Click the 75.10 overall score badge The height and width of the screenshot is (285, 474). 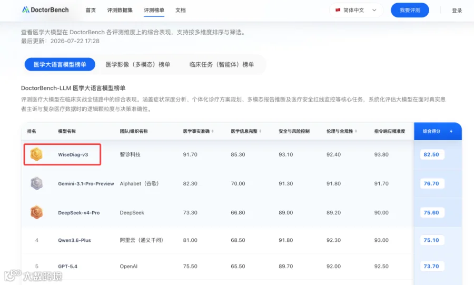(x=431, y=240)
